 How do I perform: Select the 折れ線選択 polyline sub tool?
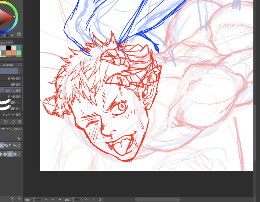[11, 96]
